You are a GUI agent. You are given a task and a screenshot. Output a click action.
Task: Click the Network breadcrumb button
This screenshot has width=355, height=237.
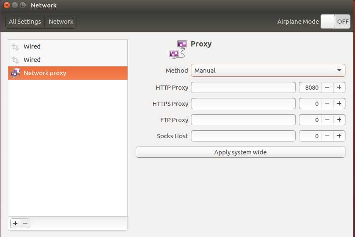61,22
